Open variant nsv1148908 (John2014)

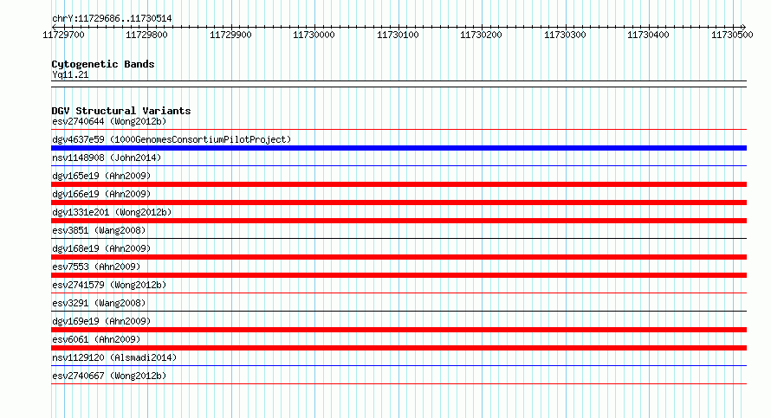coord(107,158)
